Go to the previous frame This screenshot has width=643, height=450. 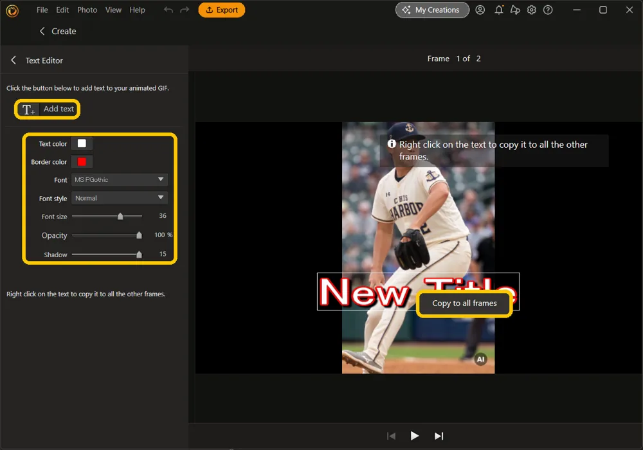391,436
